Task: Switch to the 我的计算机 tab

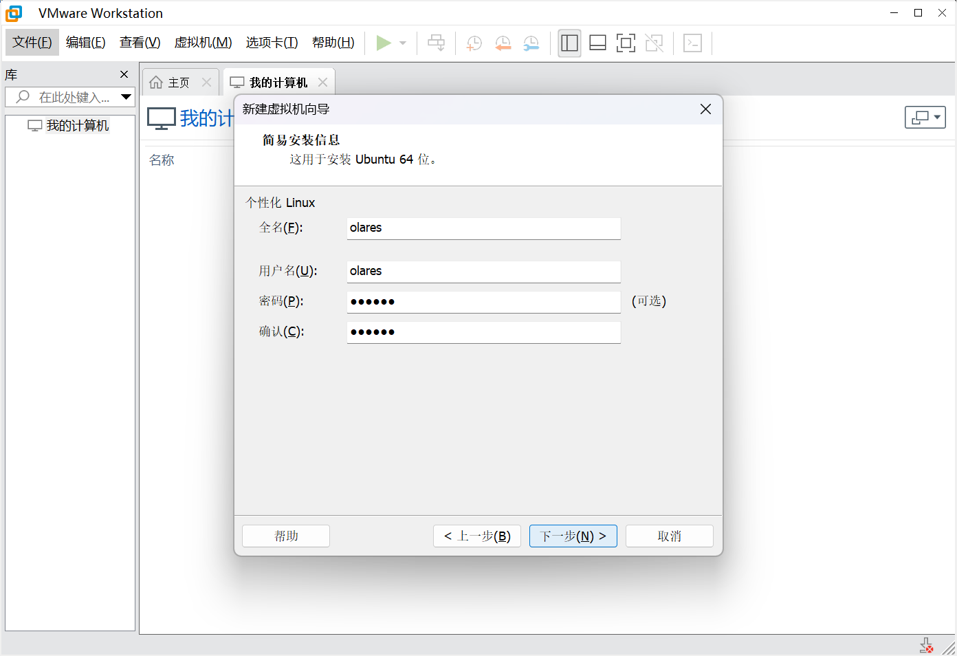Action: point(278,83)
